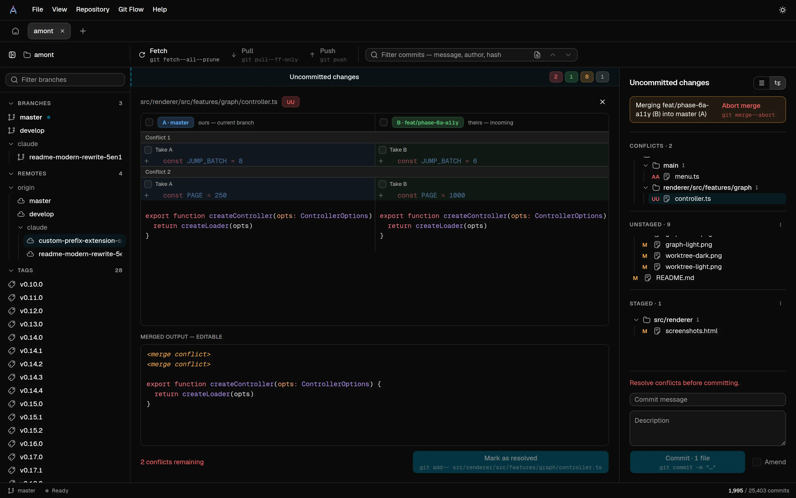
Task: Click the app logo icon
Action: pyautogui.click(x=13, y=10)
